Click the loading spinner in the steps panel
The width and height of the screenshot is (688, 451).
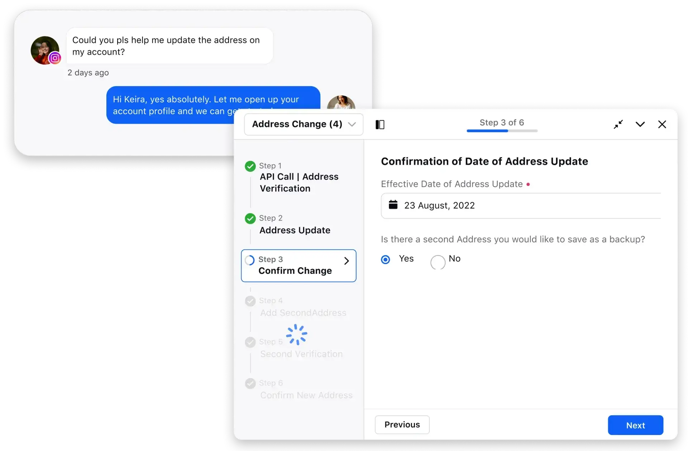pyautogui.click(x=296, y=334)
